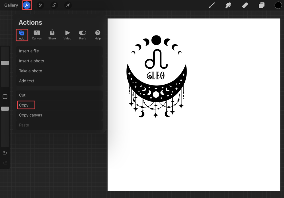Image resolution: width=284 pixels, height=198 pixels.
Task: Choose Insert a photo
Action: tap(59, 61)
